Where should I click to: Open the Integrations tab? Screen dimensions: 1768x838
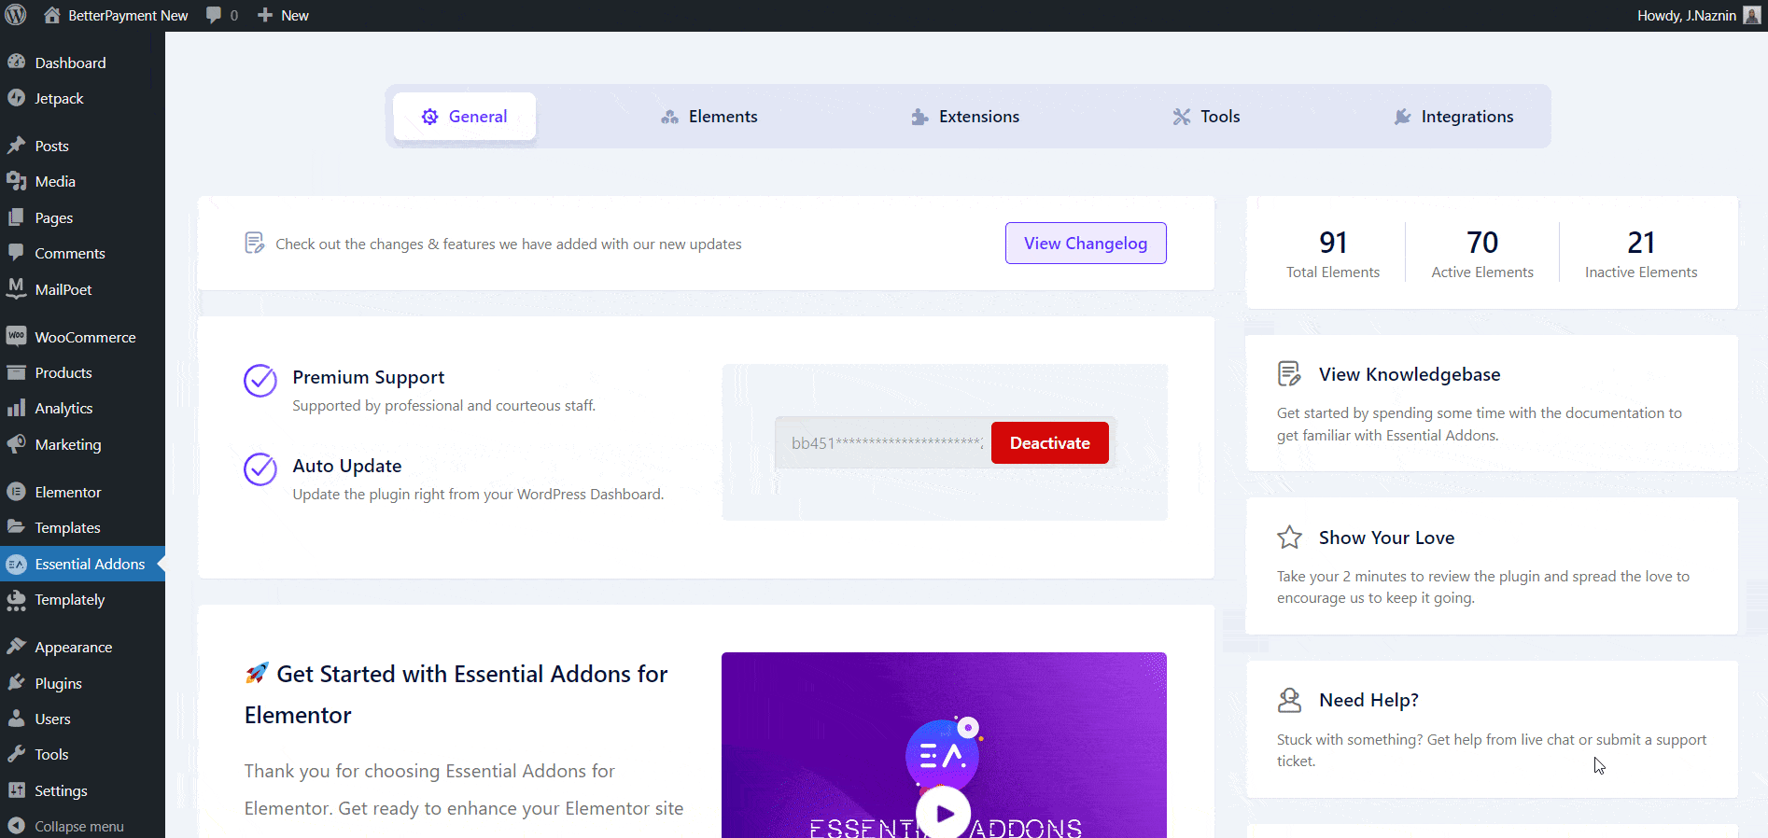click(1453, 117)
